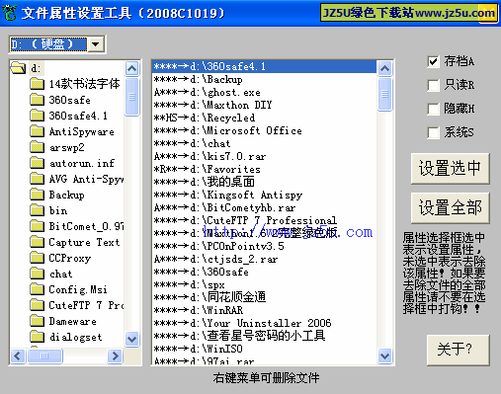Click file list scroll-down arrow
501x394 pixels.
coord(384,355)
